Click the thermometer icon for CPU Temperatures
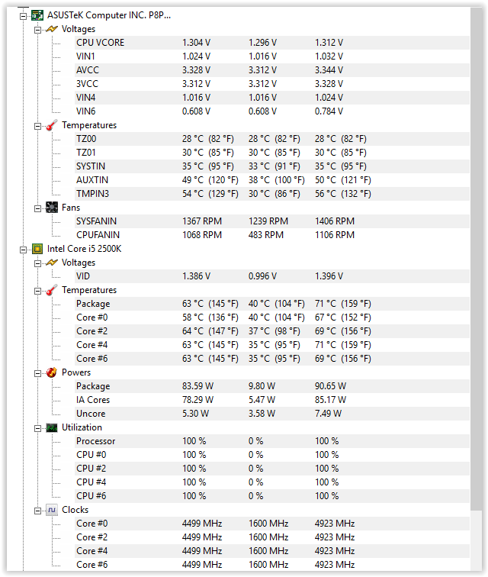The height and width of the screenshot is (577, 488). tap(51, 290)
